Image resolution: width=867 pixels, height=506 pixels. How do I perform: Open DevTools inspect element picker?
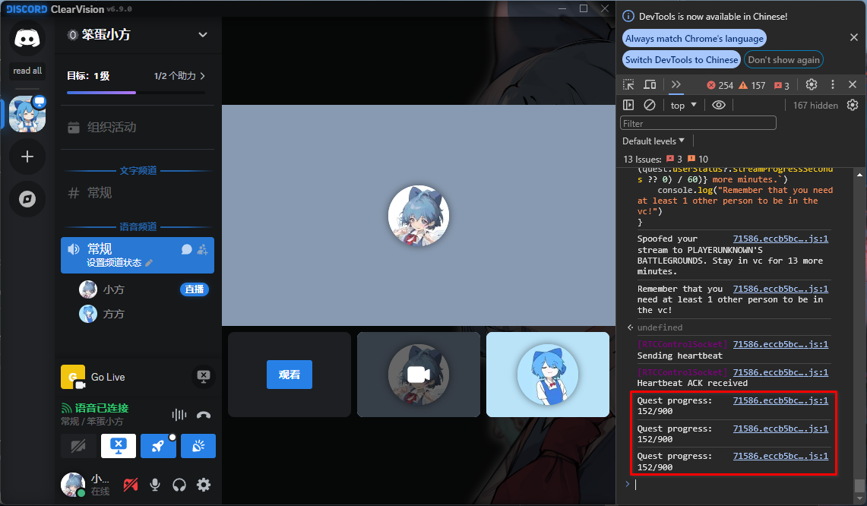point(628,85)
